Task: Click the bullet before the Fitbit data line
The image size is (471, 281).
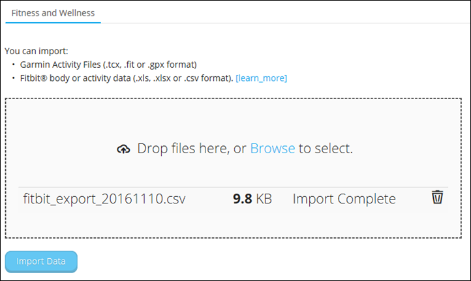Action: tap(14, 78)
